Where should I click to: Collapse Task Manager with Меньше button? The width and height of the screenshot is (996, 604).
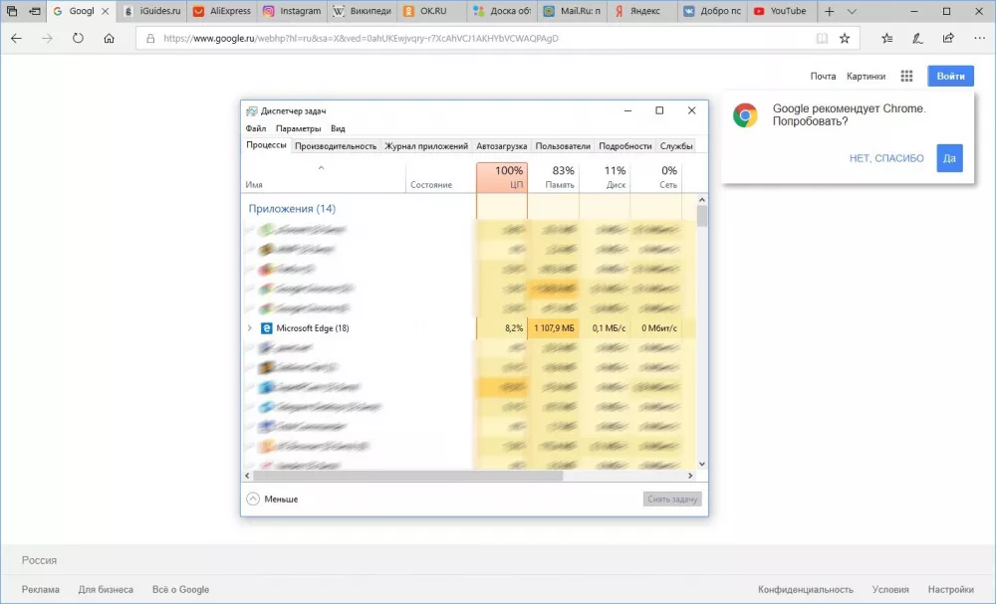pos(272,499)
